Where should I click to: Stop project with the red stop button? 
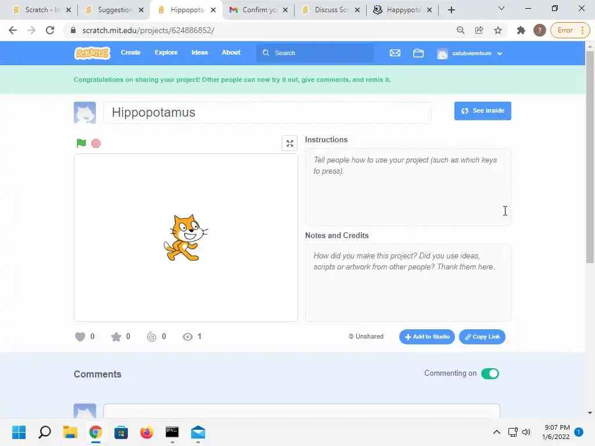pos(96,143)
